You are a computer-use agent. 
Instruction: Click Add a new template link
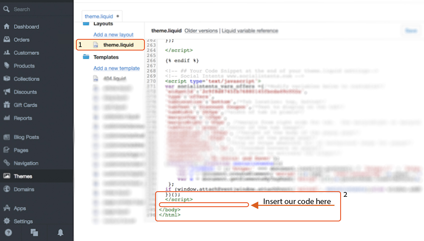pos(116,68)
